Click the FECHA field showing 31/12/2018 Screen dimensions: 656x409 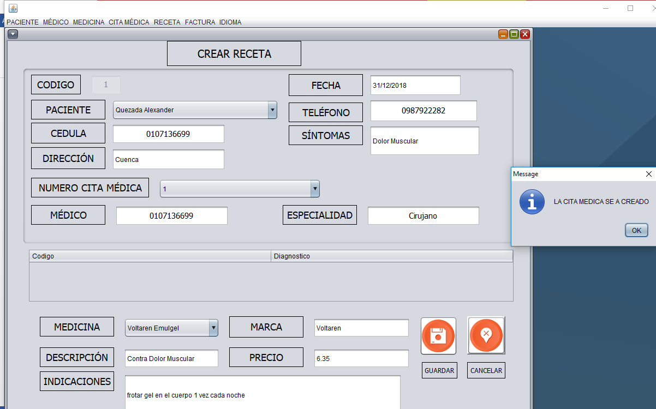415,85
